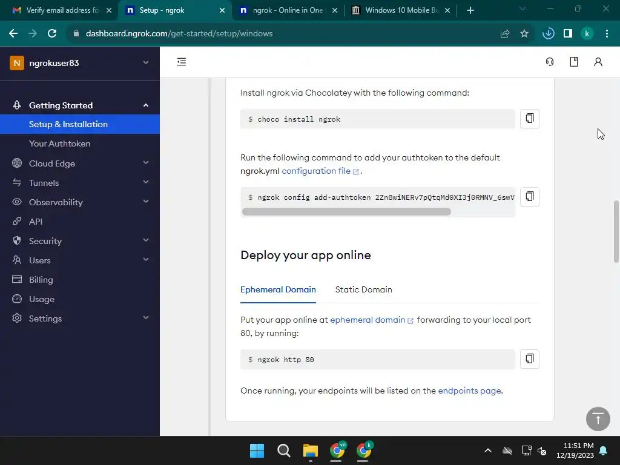Select Setup & Installation in the sidebar

pyautogui.click(x=80, y=124)
